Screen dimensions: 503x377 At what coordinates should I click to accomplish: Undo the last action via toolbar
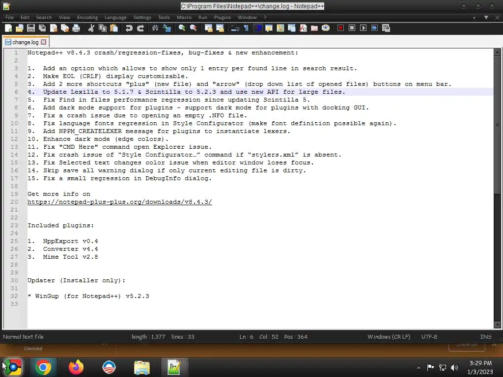129,28
